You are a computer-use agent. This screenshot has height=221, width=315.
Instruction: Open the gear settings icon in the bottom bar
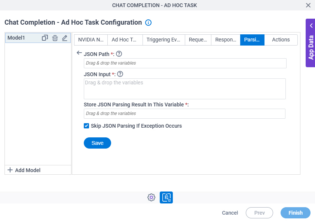click(151, 197)
